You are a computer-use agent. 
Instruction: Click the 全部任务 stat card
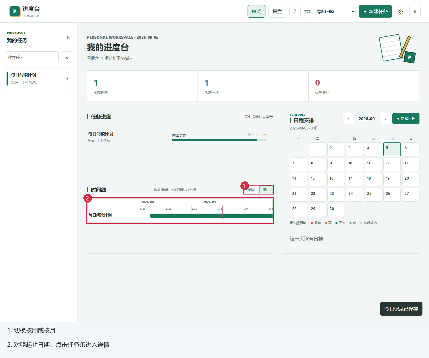click(x=142, y=86)
